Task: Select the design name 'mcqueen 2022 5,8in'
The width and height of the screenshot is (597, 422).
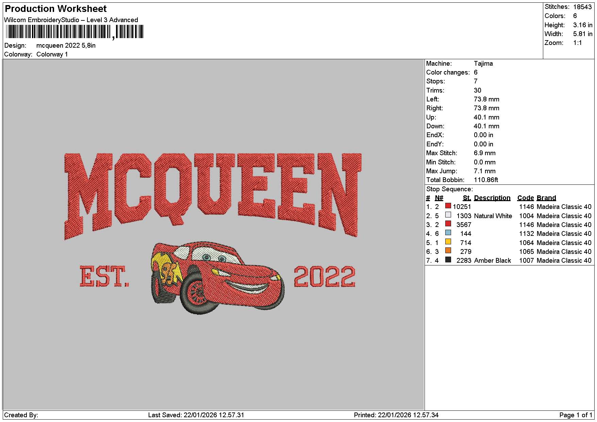Action: [66, 46]
